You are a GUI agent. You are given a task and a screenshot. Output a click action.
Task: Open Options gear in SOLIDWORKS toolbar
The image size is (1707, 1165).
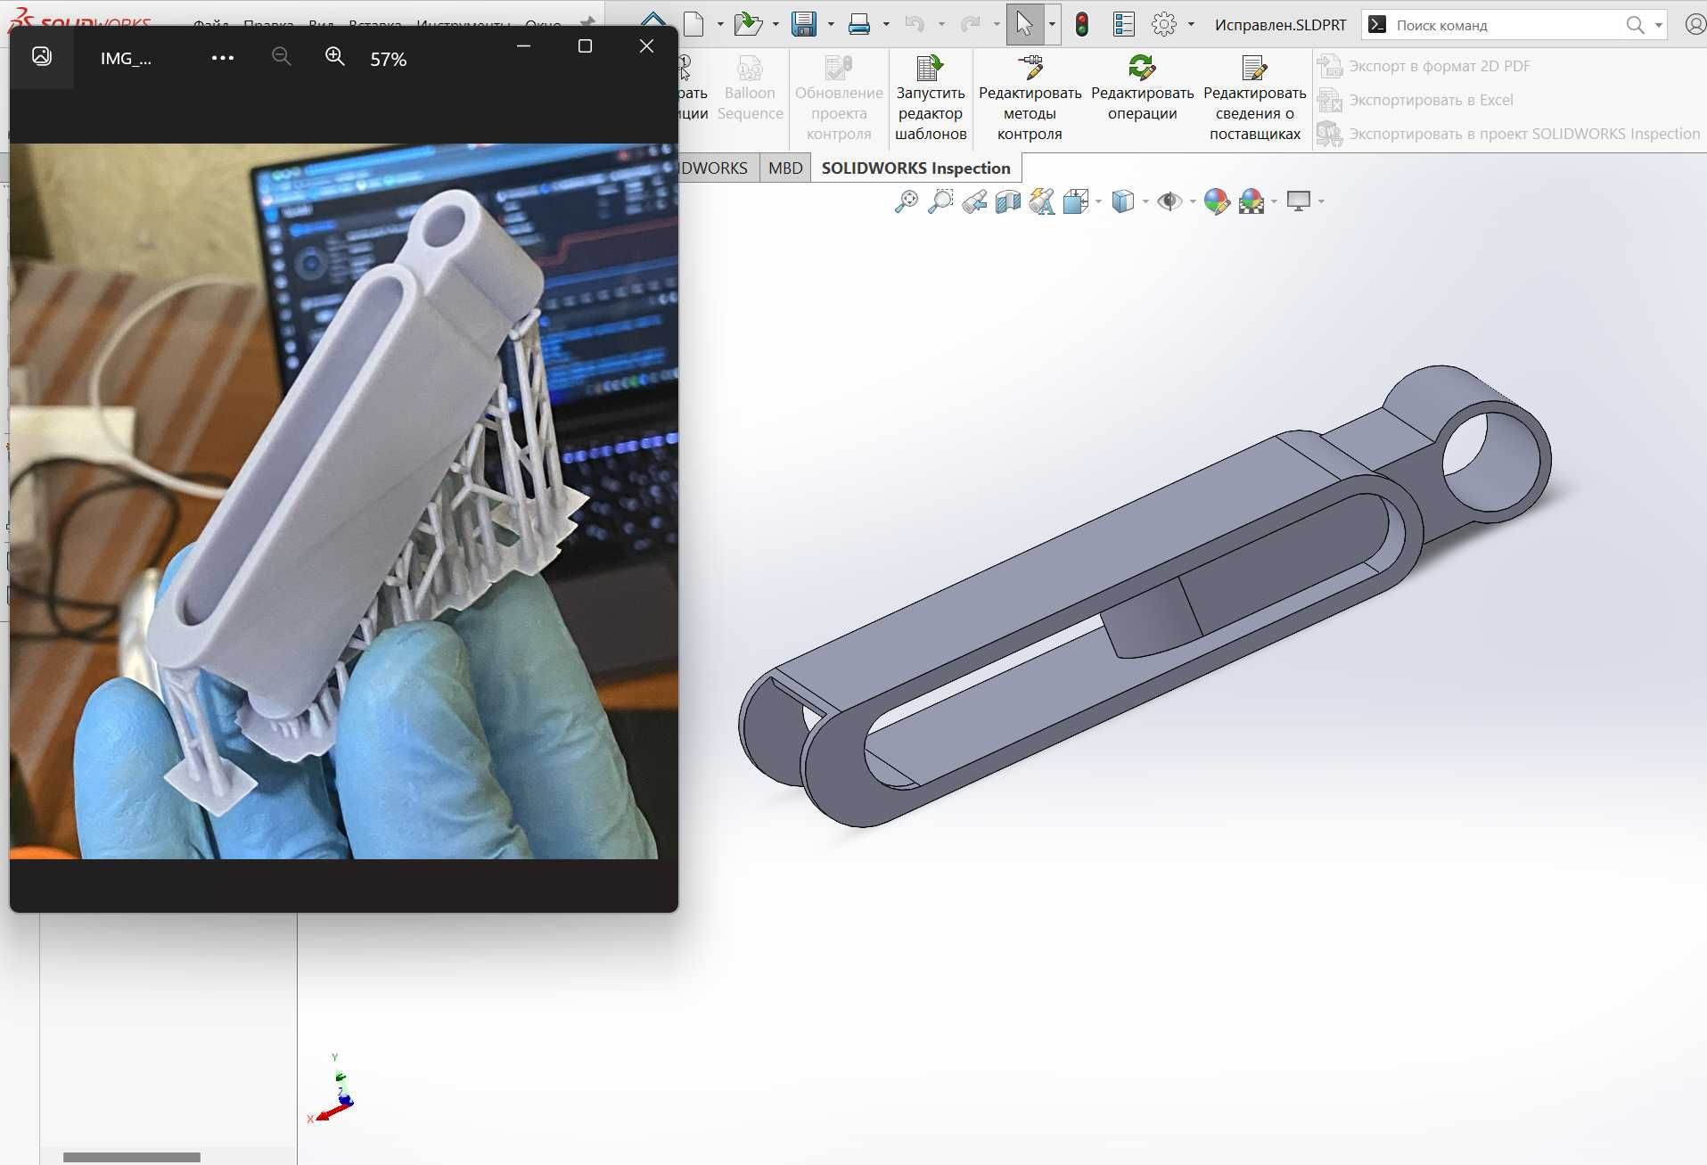coord(1164,24)
